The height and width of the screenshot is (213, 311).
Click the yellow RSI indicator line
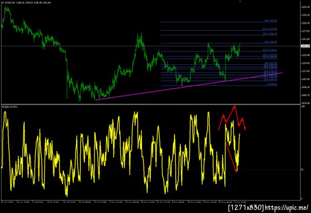coord(121,154)
